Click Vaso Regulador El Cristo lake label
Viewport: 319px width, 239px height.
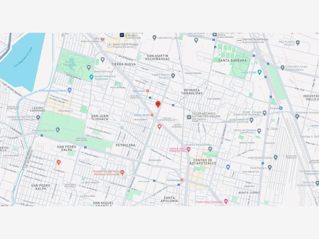click(23, 58)
